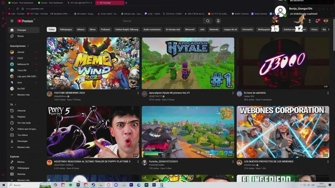Click the YouTube Buscar search field
This screenshot has width=335, height=188.
pyautogui.click(x=162, y=21)
